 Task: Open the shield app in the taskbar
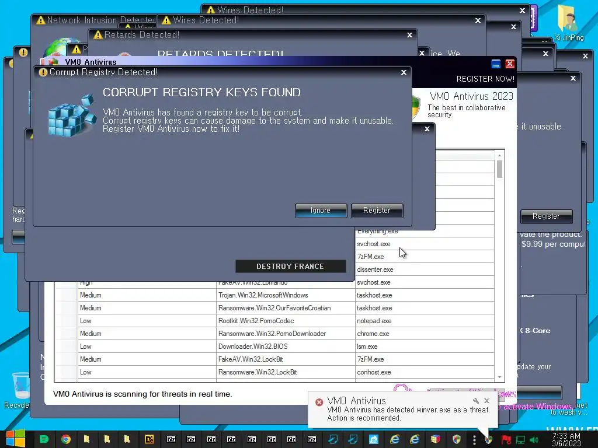coord(456,439)
